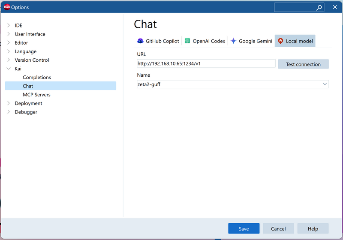This screenshot has height=240, width=343.
Task: Switch to the GitHub Copilot tab
Action: [x=158, y=41]
